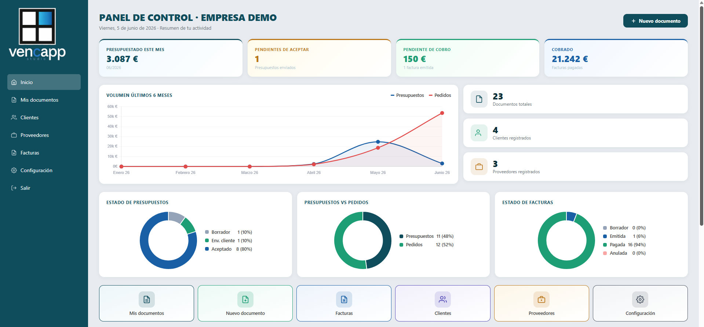Open the Nuevo documento shortcut card label
Screen dimensions: 704x327
pos(245,313)
